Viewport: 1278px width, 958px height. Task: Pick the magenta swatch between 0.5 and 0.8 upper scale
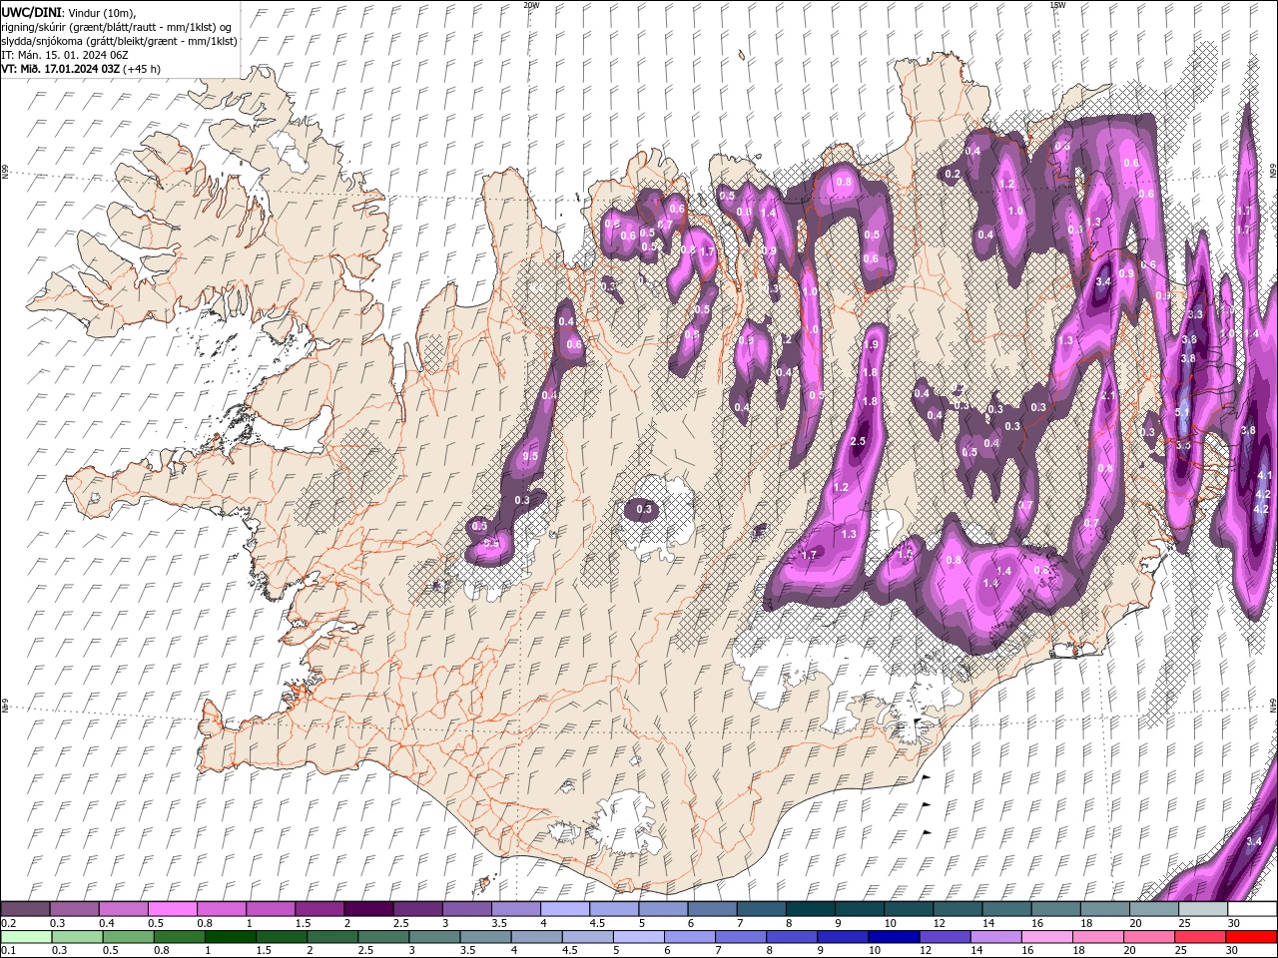click(172, 909)
